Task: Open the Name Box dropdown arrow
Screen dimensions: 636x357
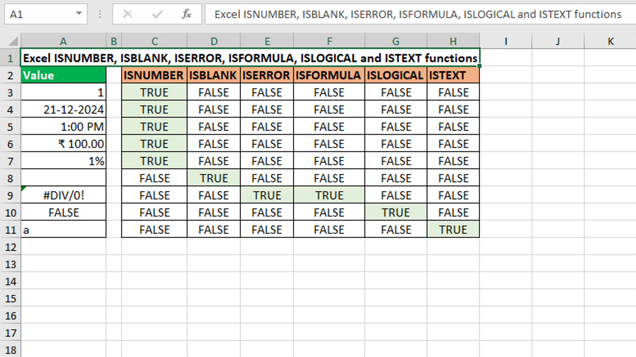Action: 79,14
